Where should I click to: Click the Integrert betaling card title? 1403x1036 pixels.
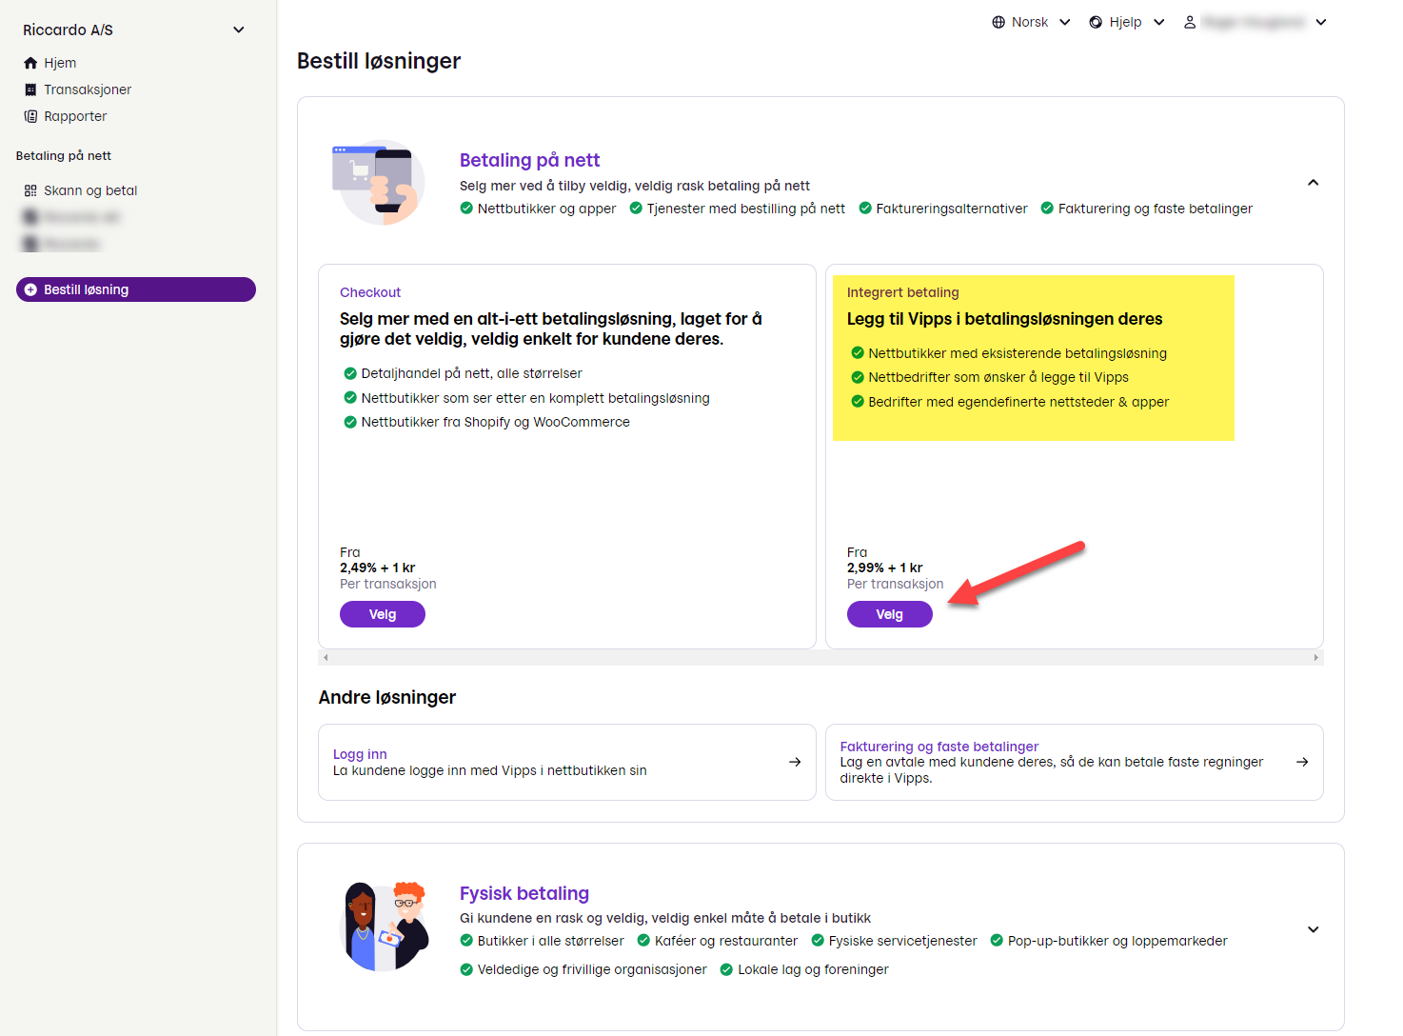903,292
